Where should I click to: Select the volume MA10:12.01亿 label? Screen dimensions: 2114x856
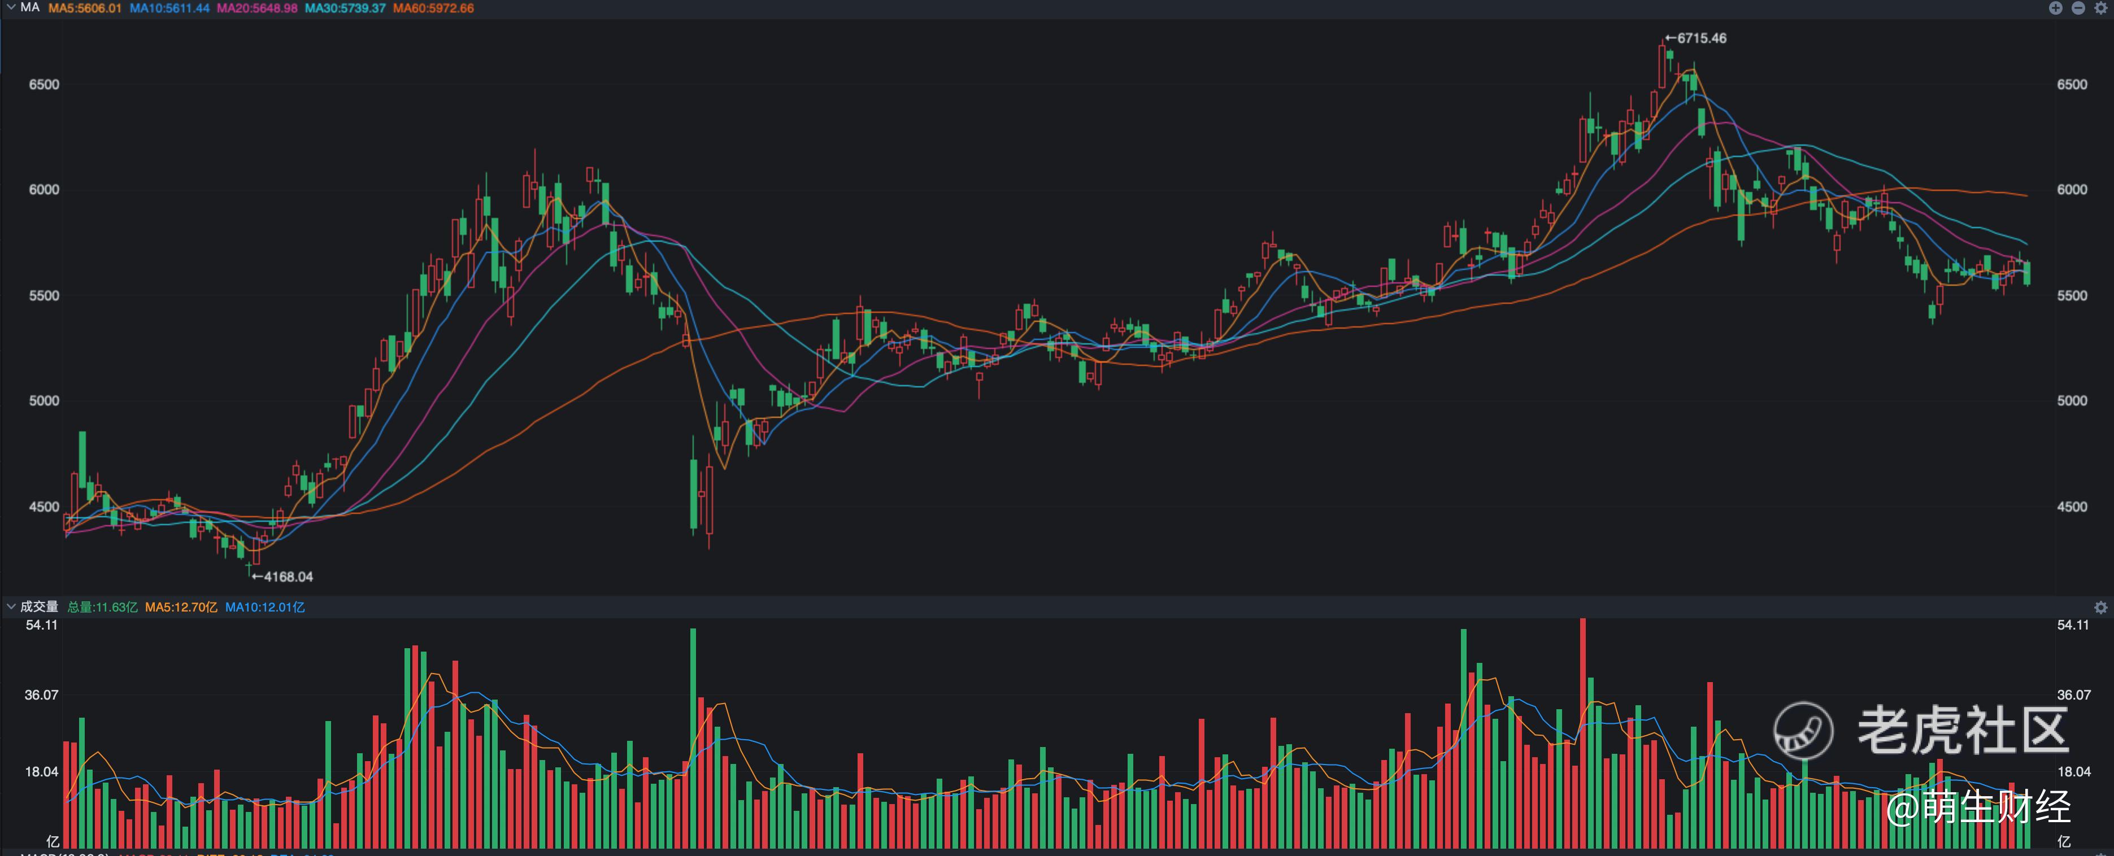(x=264, y=608)
